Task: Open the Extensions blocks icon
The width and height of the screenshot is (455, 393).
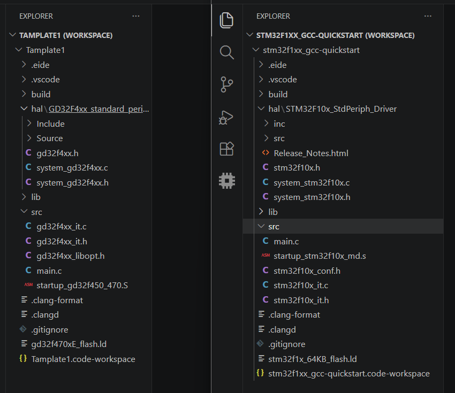Action: [x=226, y=149]
